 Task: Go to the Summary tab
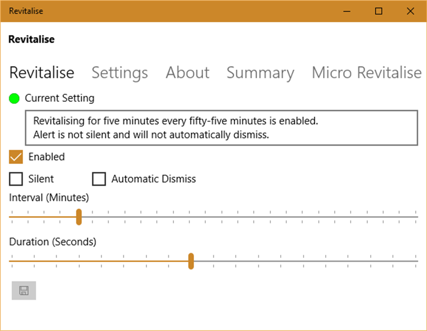[x=260, y=73]
